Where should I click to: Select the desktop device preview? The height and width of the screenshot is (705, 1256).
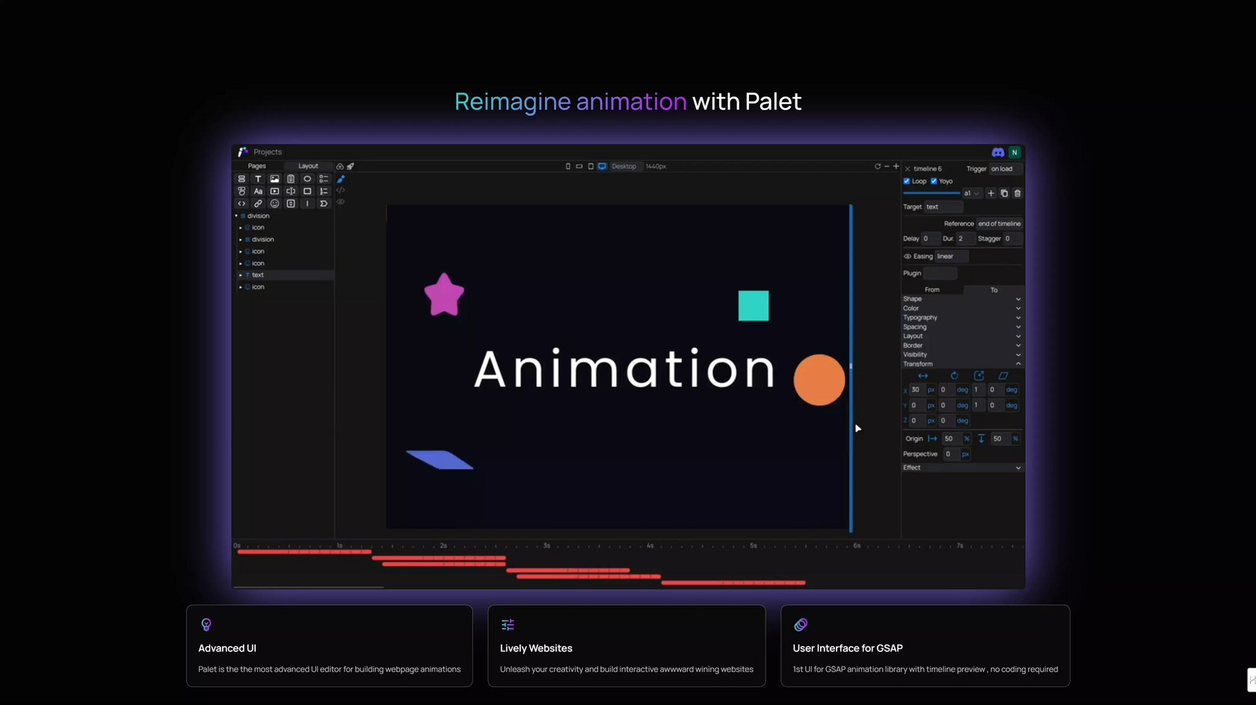tap(602, 167)
